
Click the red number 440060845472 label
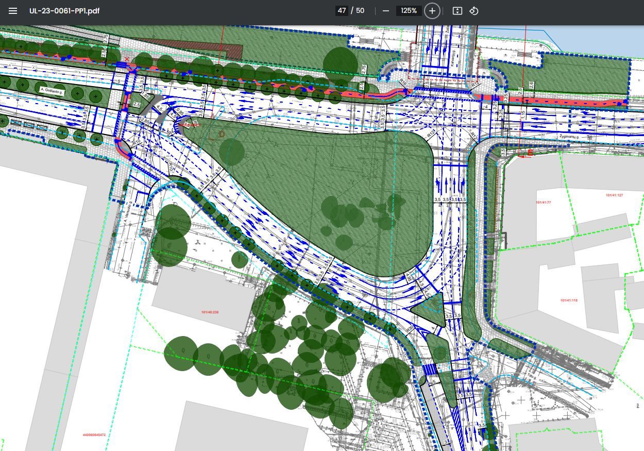(x=94, y=435)
